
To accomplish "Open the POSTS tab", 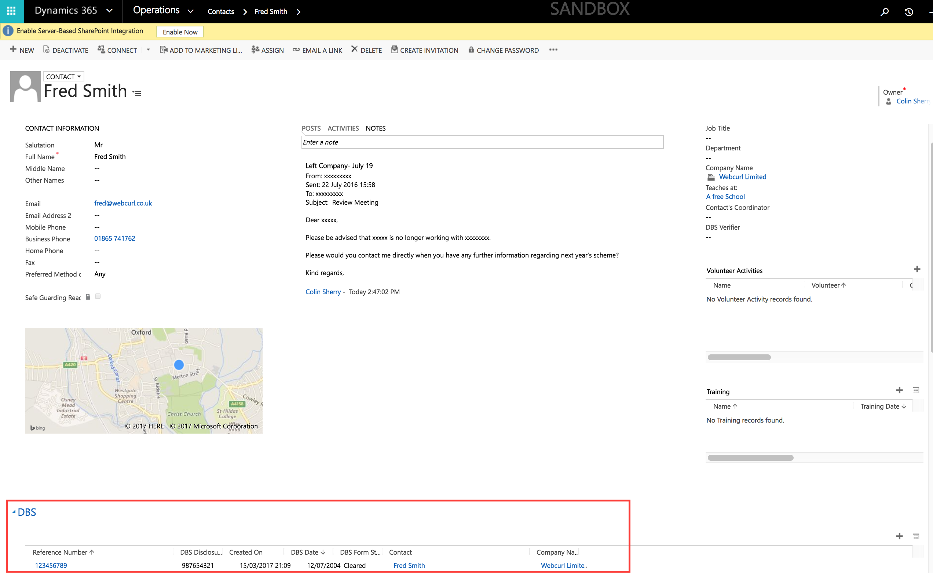I will tap(311, 128).
